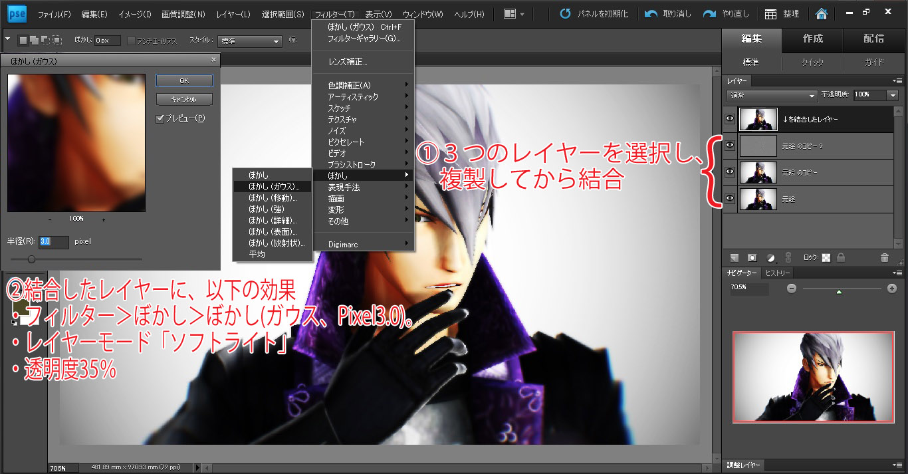
Task: Click the blue Reset Panels icon
Action: pos(564,13)
